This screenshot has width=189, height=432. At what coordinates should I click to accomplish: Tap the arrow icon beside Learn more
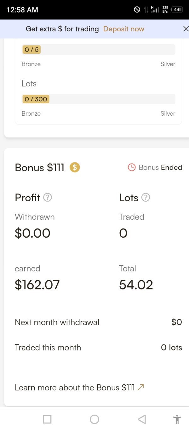(x=141, y=387)
